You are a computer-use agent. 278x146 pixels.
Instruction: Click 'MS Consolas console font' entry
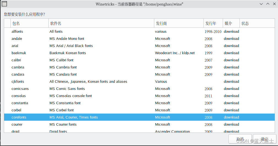[x=71, y=96]
